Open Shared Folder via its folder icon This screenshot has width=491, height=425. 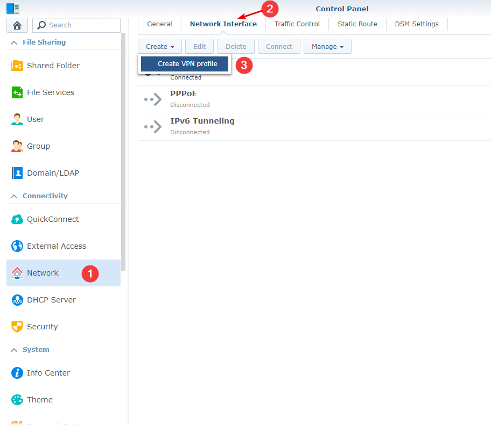tap(17, 66)
